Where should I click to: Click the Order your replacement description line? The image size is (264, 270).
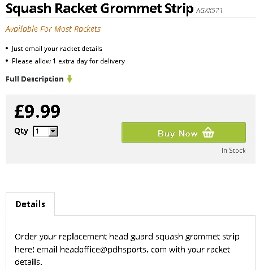point(127,237)
